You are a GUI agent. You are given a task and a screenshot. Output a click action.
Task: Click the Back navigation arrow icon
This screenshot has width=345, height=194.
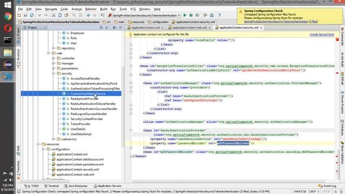(88, 15)
